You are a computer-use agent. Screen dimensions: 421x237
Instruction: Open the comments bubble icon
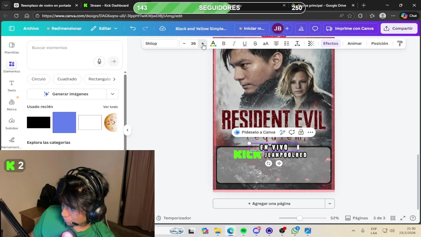315,29
